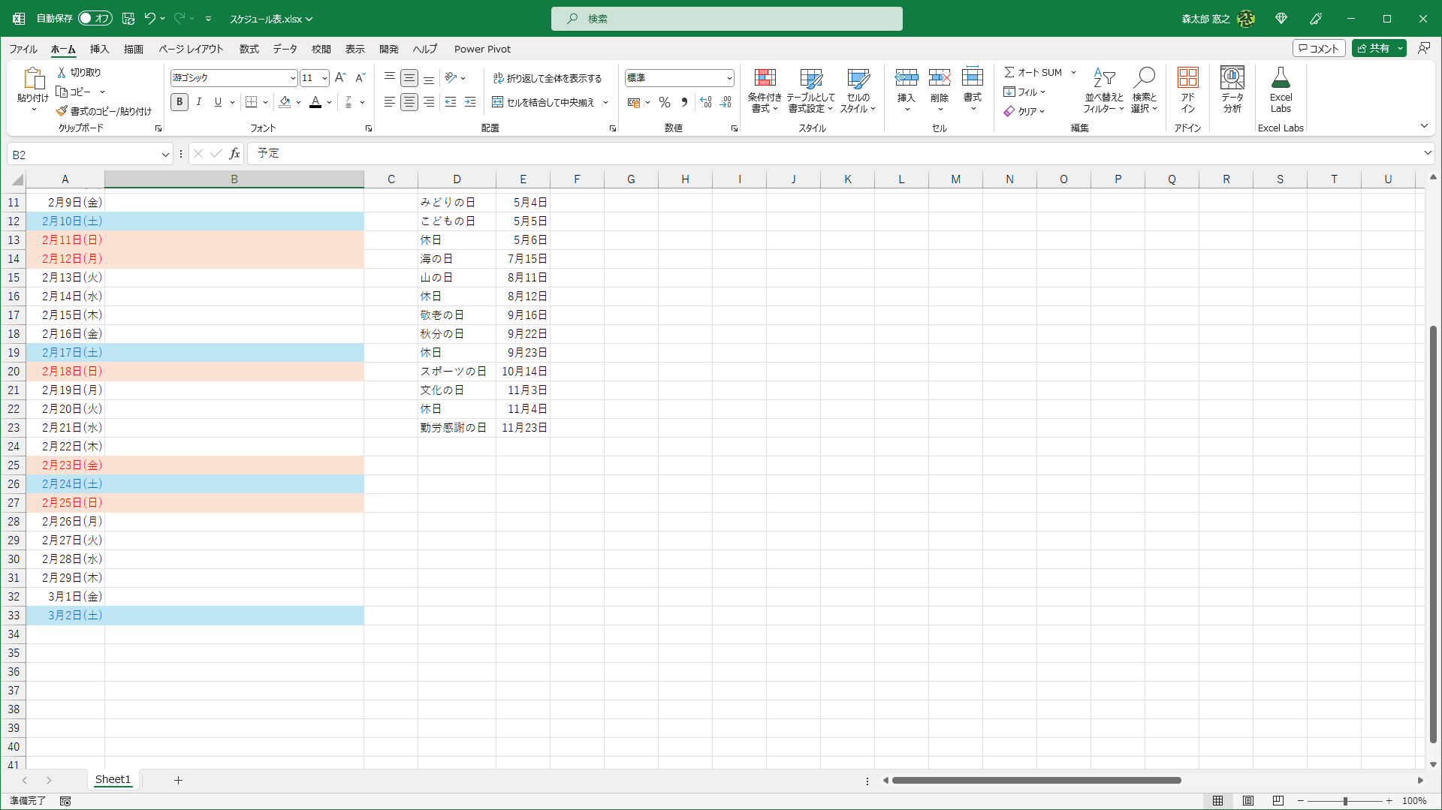The height and width of the screenshot is (810, 1442).
Task: Click the Increase Decimal icon
Action: (x=705, y=102)
